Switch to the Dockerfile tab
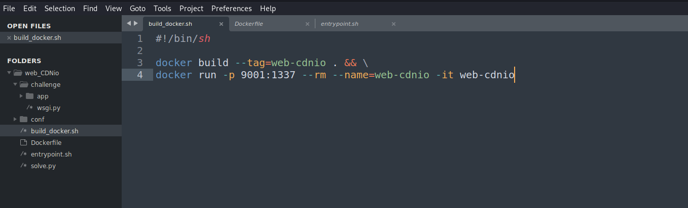Image resolution: width=688 pixels, height=208 pixels. tap(248, 24)
